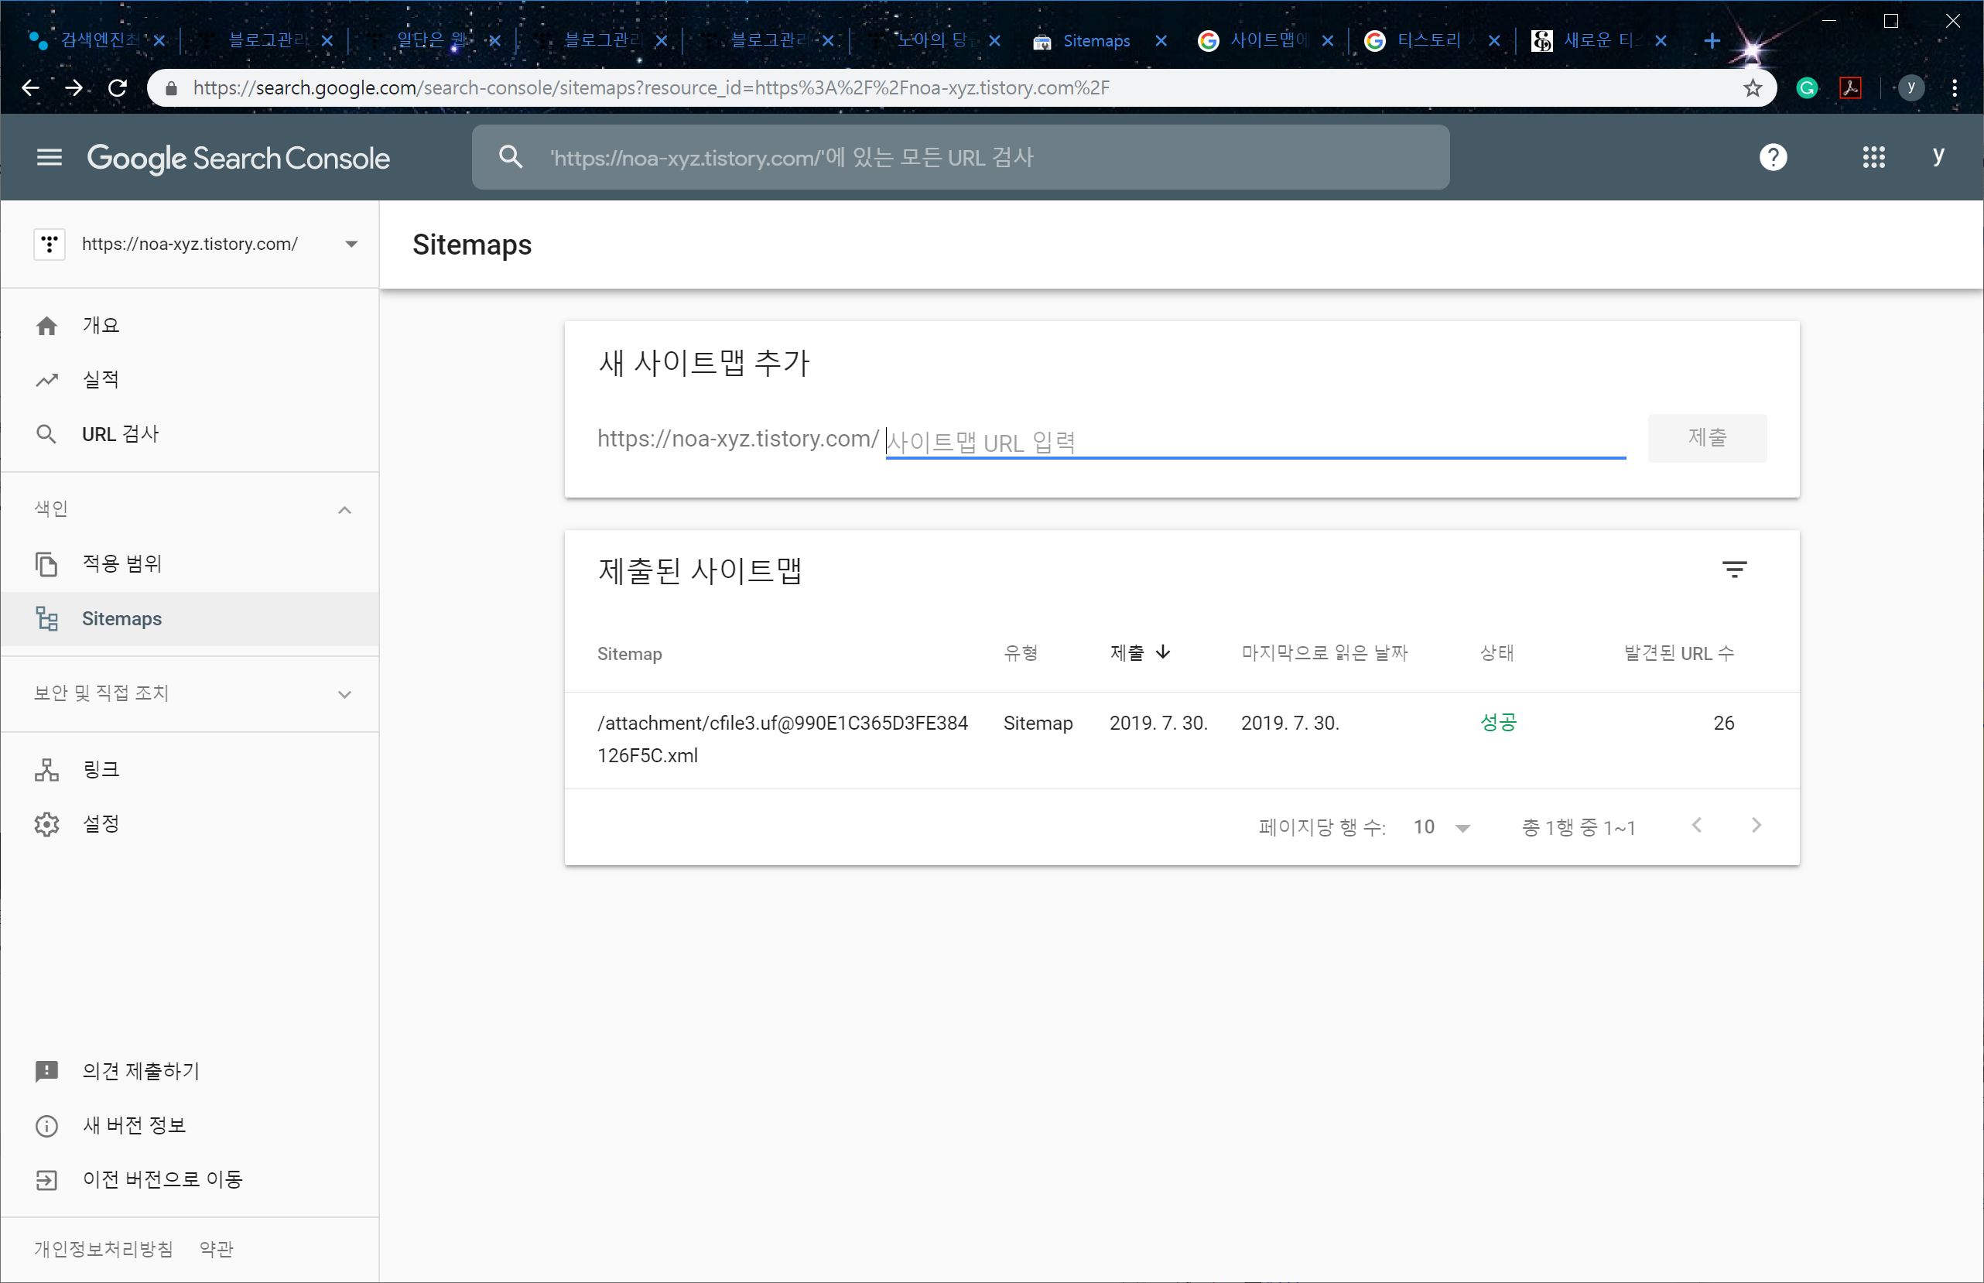Viewport: 1984px width, 1283px height.
Task: Open 링크 in the sidebar
Action: tap(190, 770)
